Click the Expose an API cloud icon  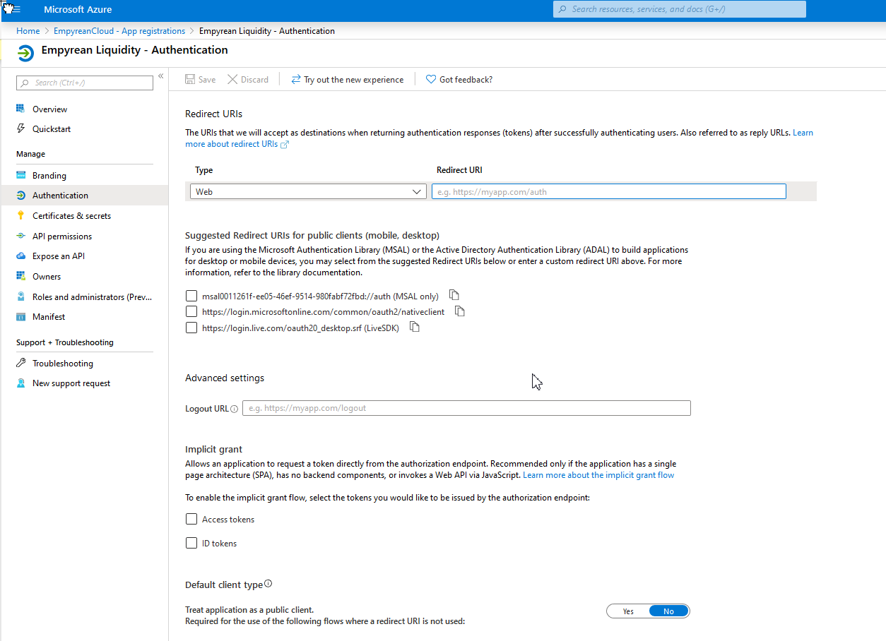[x=20, y=256]
